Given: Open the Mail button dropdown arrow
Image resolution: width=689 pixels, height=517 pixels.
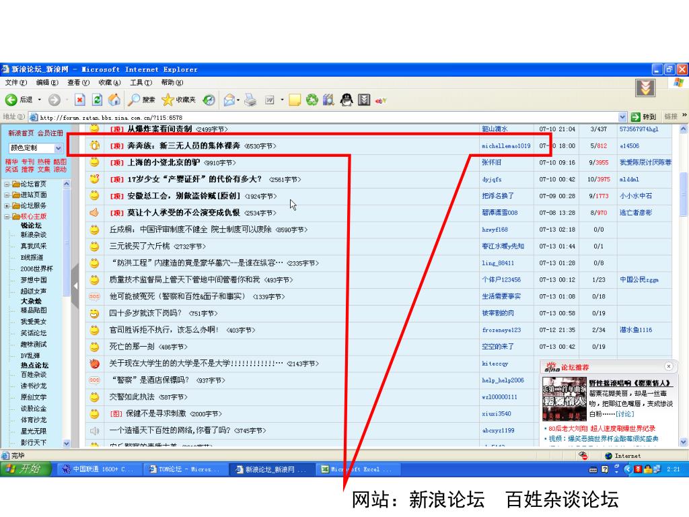Looking at the screenshot, I should [238, 100].
